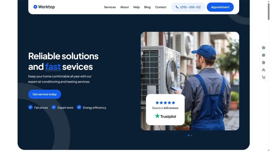Open the document icon in the side panel
270x152 pixels.
[263, 63]
